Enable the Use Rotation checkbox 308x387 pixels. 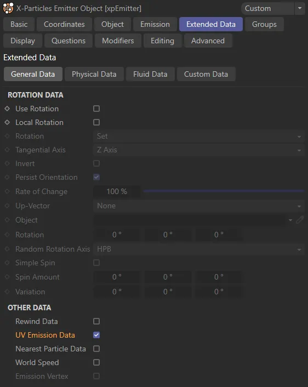96,109
